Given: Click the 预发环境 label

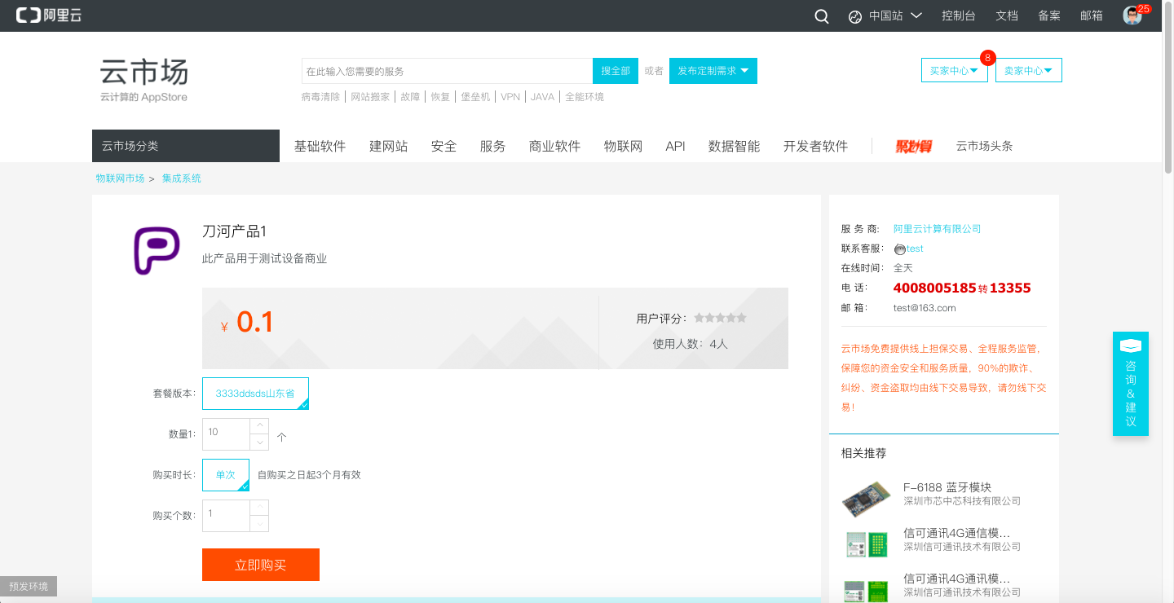Looking at the screenshot, I should pyautogui.click(x=29, y=586).
